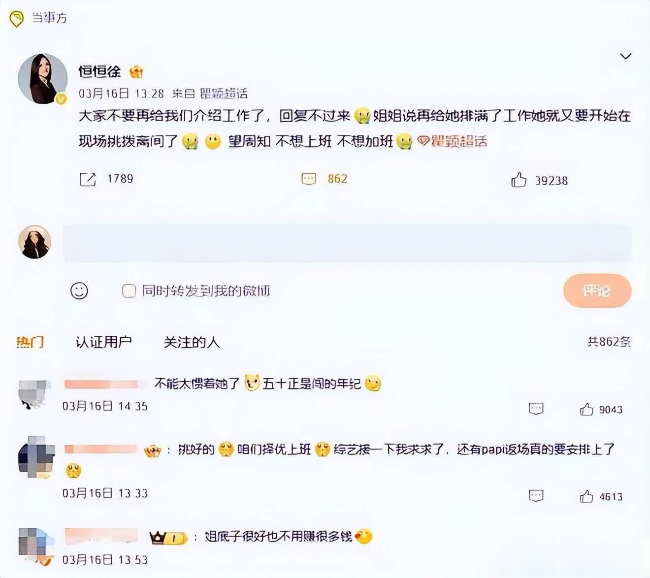Like the comment with 4613 likes
This screenshot has width=650, height=578.
586,496
